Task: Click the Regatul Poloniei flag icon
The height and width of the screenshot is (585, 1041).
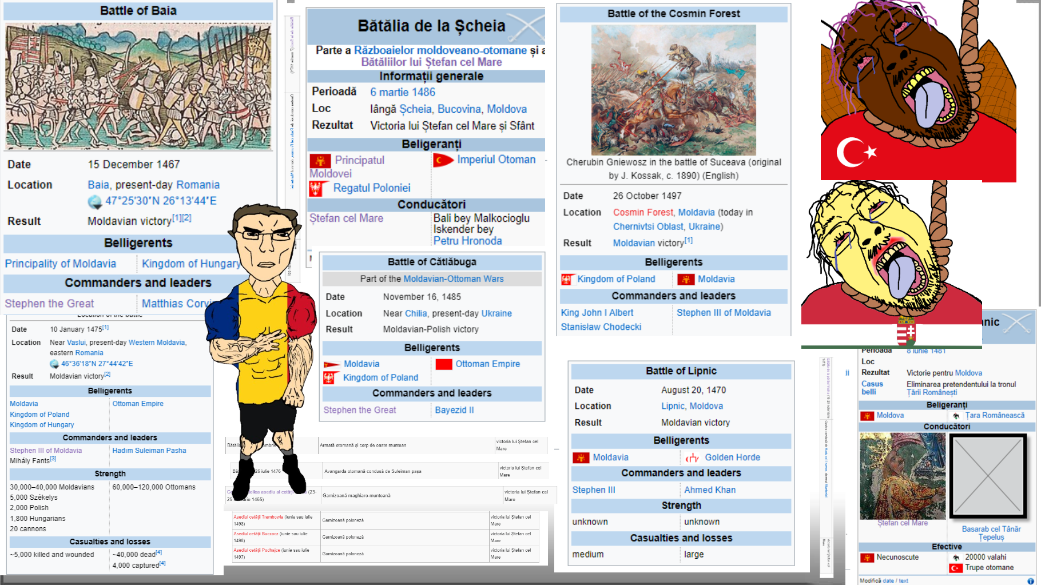Action: click(x=319, y=188)
